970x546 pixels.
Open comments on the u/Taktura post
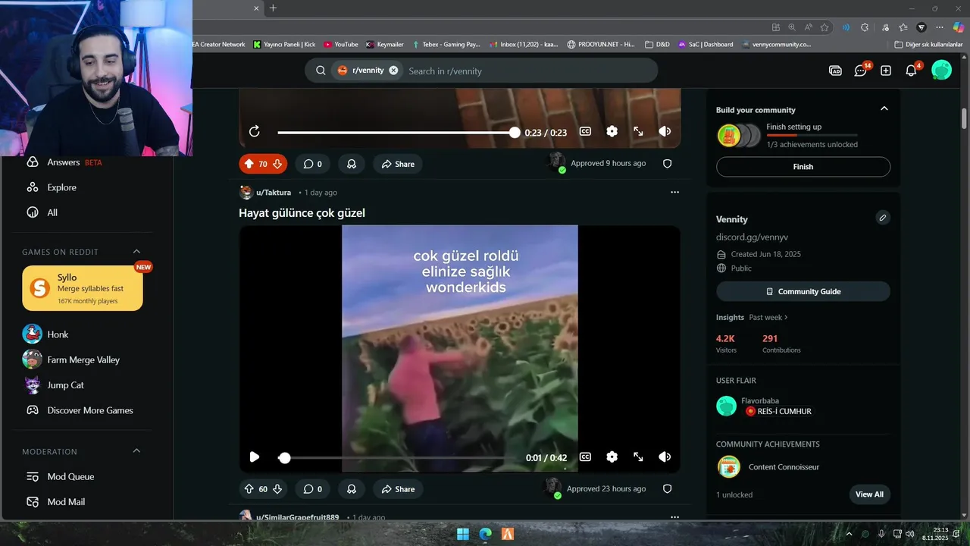coord(313,489)
